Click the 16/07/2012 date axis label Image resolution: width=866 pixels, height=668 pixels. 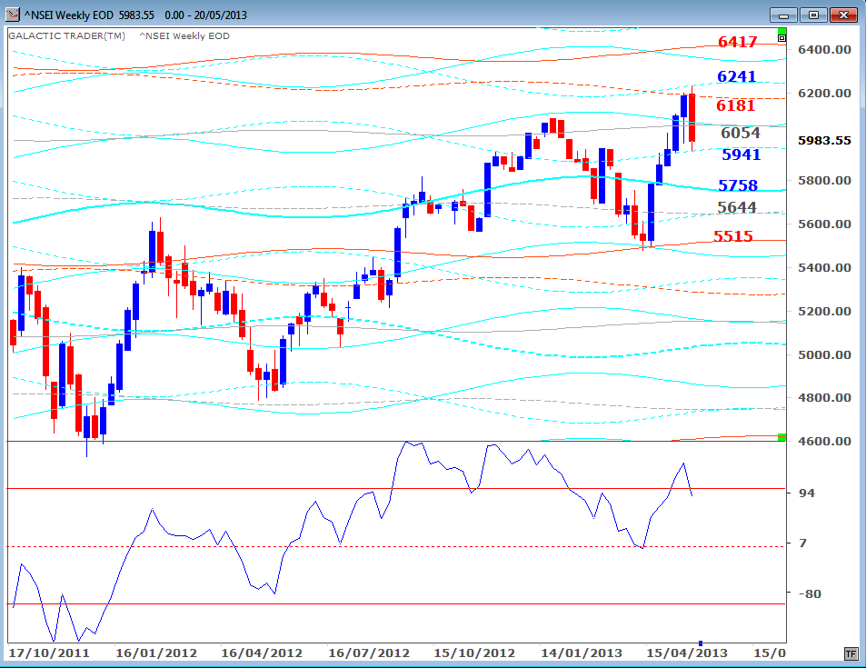pyautogui.click(x=369, y=653)
